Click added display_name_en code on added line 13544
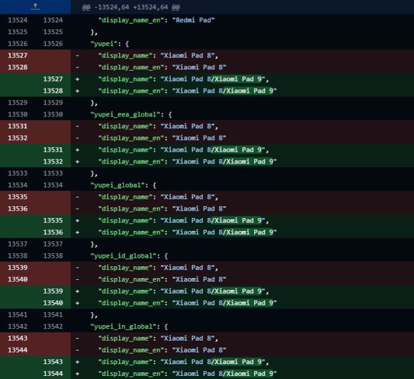Image resolution: width=414 pixels, height=379 pixels. 187,373
